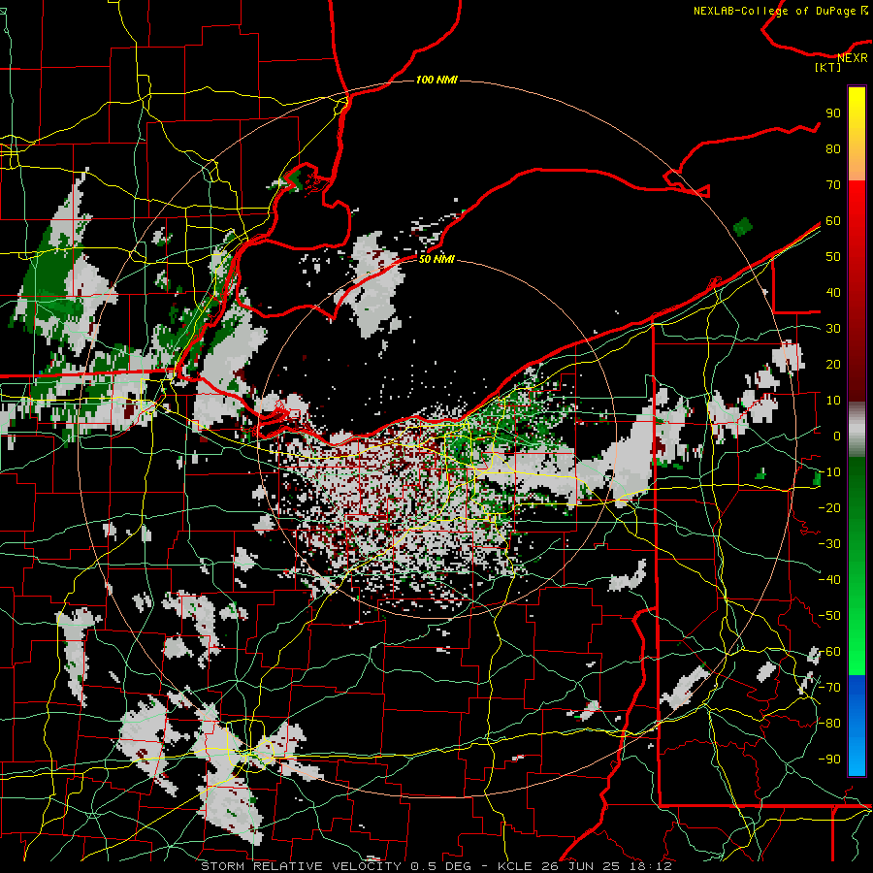Click the 50 value on velocity scale
873x873 pixels.
pos(833,257)
